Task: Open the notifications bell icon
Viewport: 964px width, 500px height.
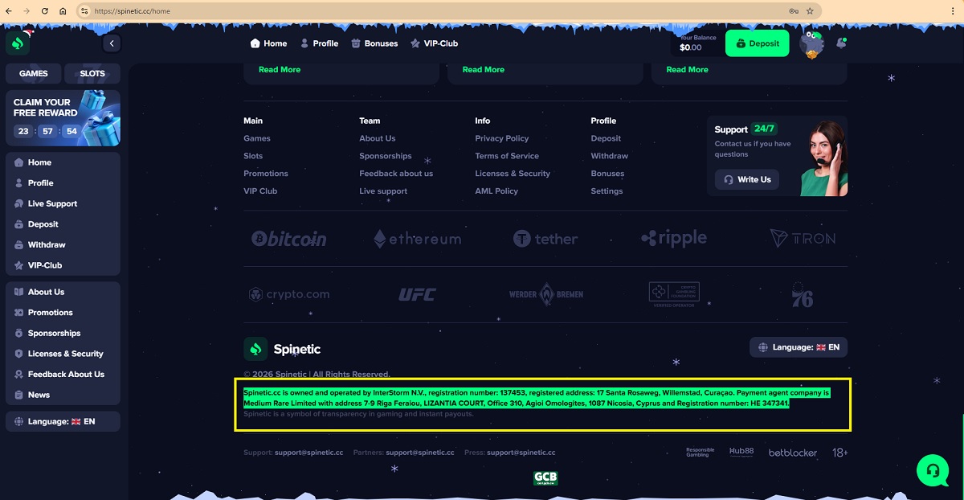Action: (841, 43)
